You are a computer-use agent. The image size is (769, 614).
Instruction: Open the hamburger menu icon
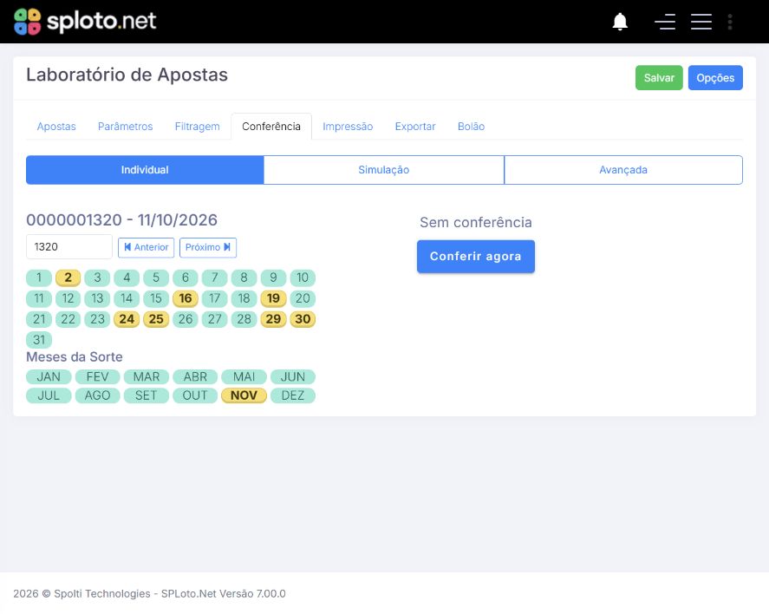pyautogui.click(x=701, y=22)
